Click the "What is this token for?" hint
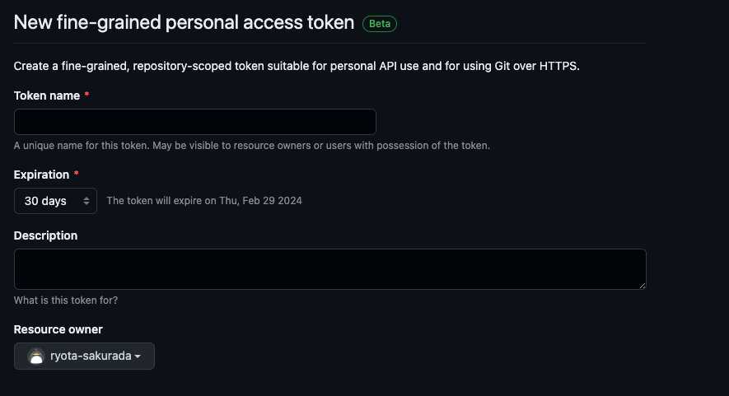The height and width of the screenshot is (396, 729). pos(66,300)
